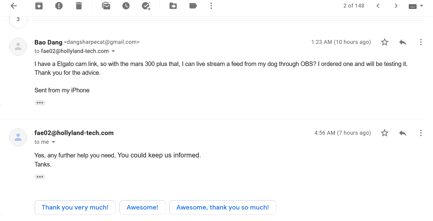Select the "Awesome!" smart reply

point(142,207)
